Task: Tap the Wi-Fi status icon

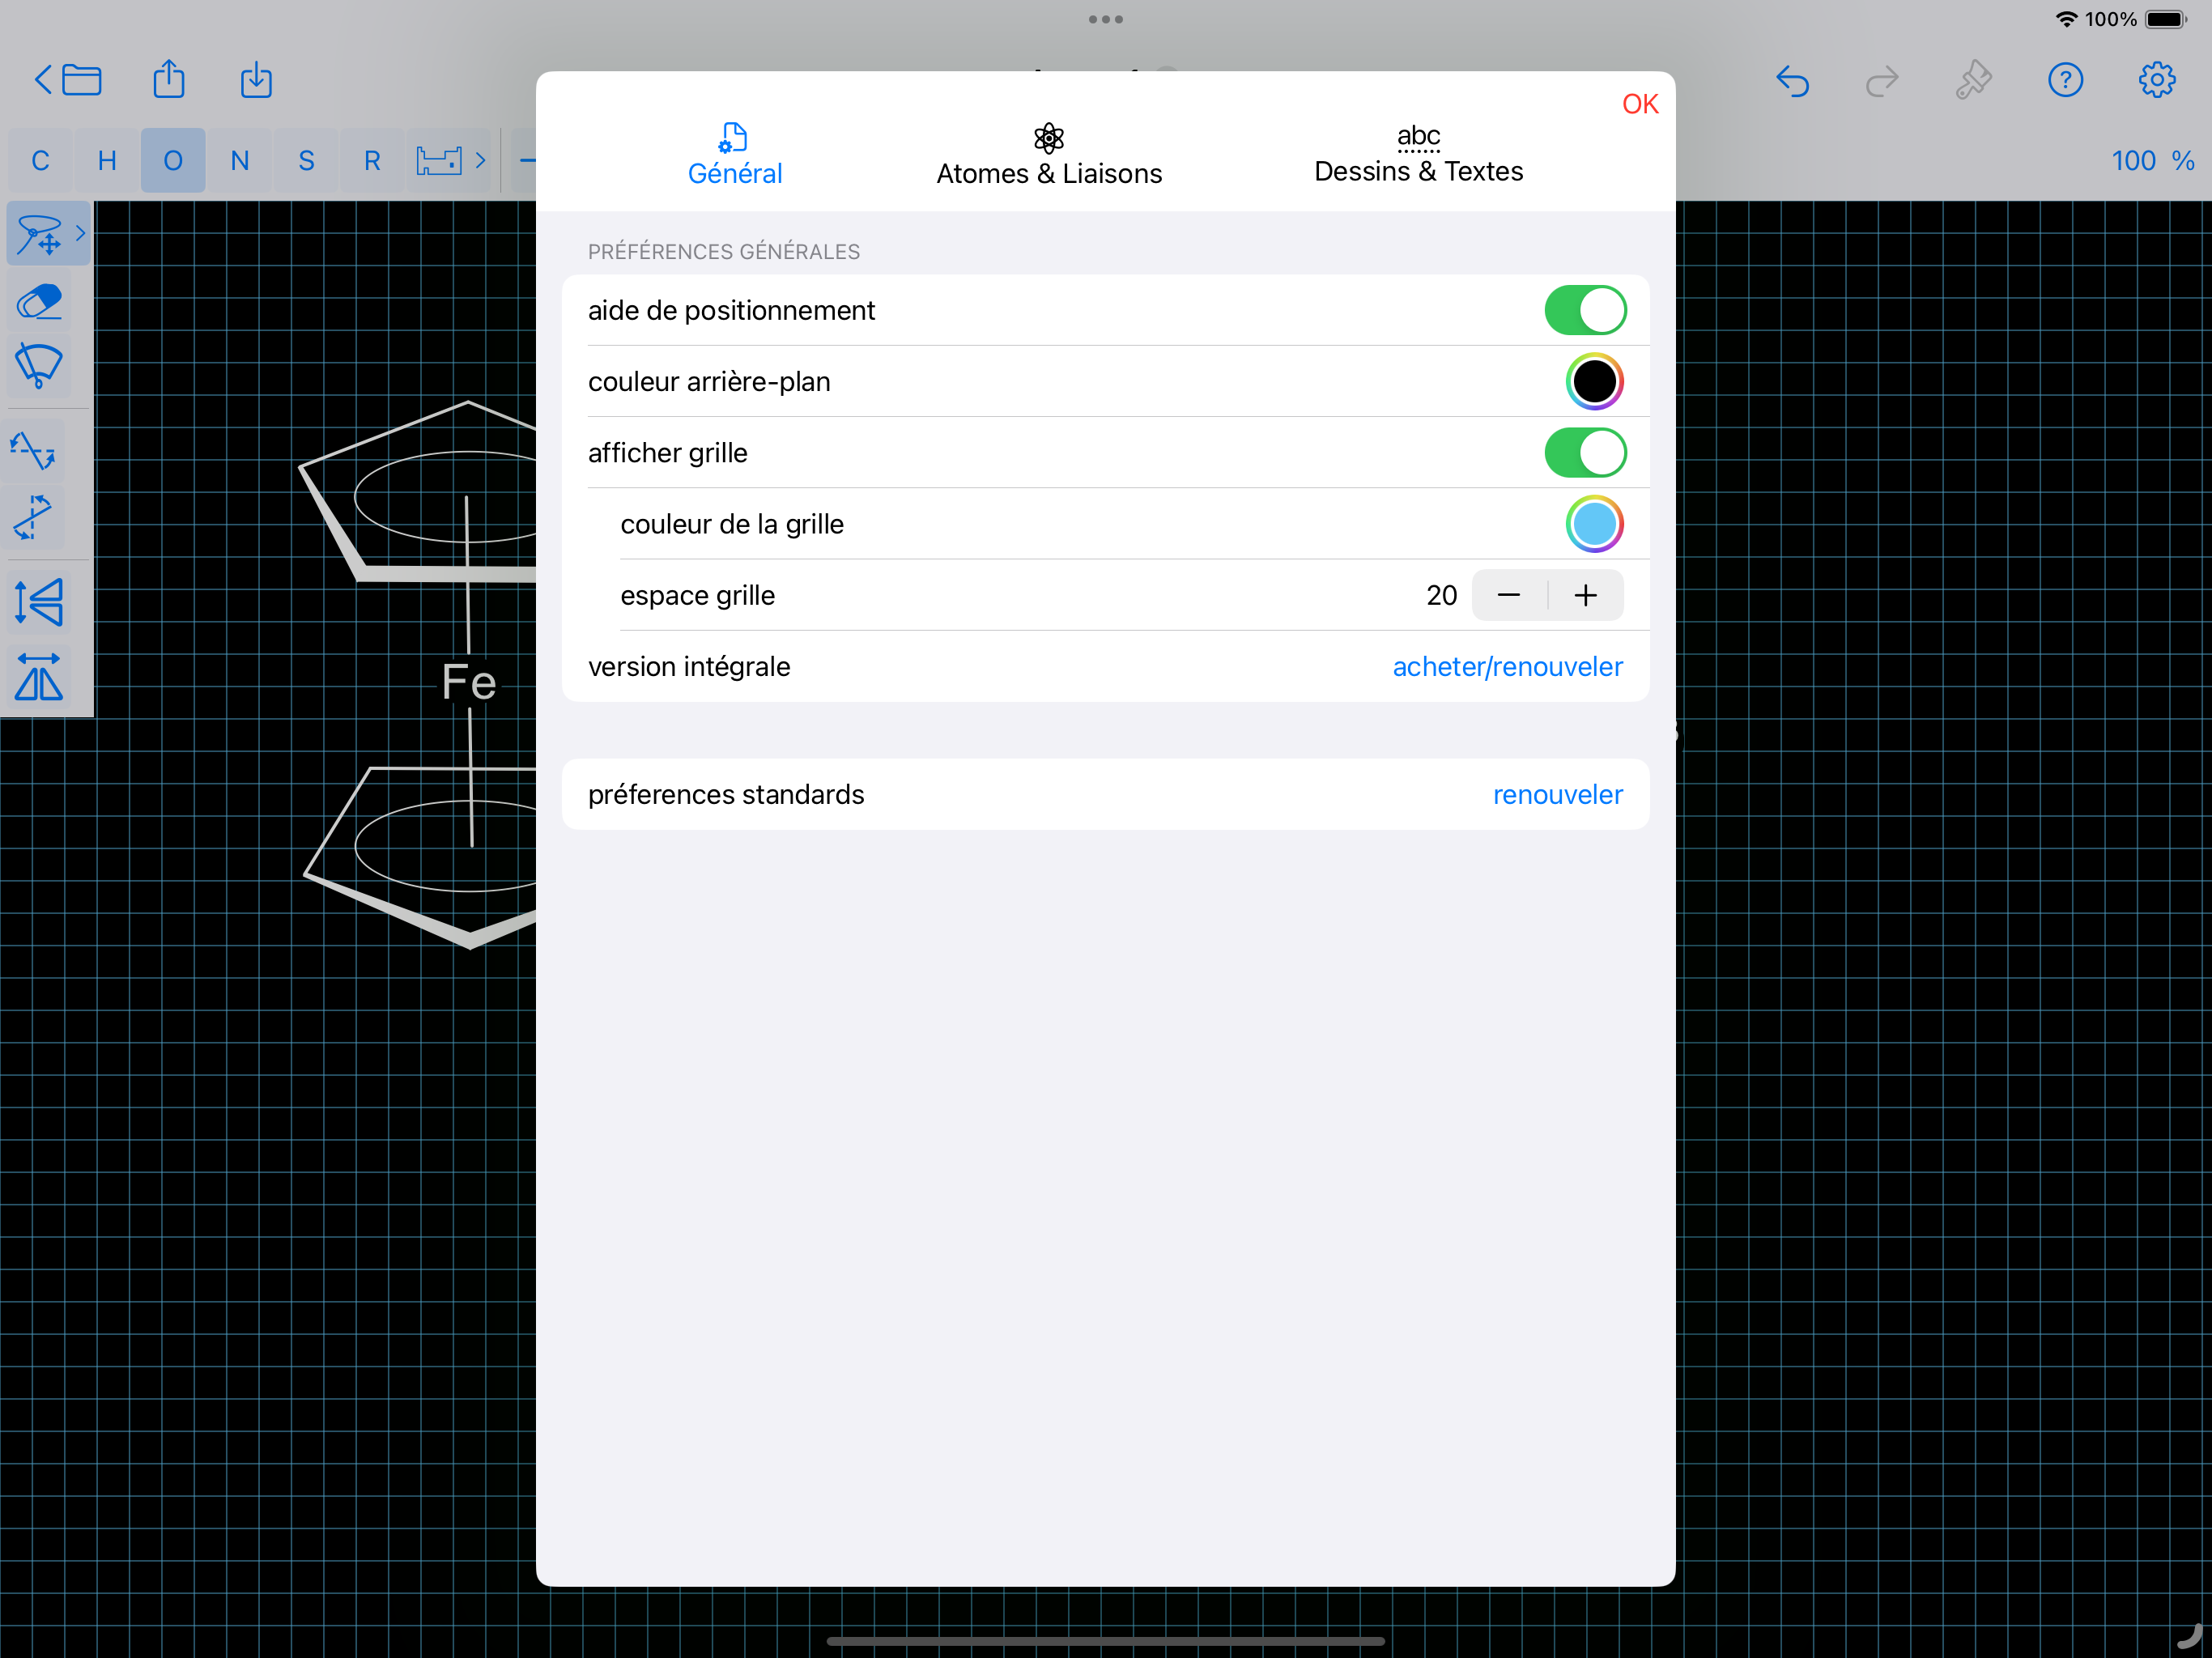Action: point(2066,19)
